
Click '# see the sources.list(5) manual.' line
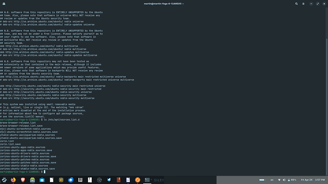[23, 117]
